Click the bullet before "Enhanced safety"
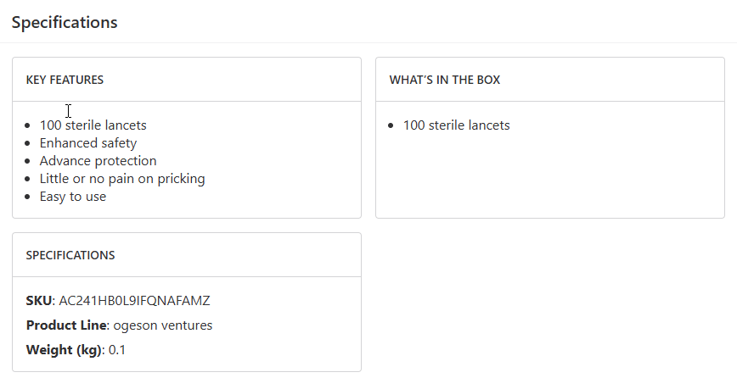Image resolution: width=737 pixels, height=378 pixels. [30, 144]
